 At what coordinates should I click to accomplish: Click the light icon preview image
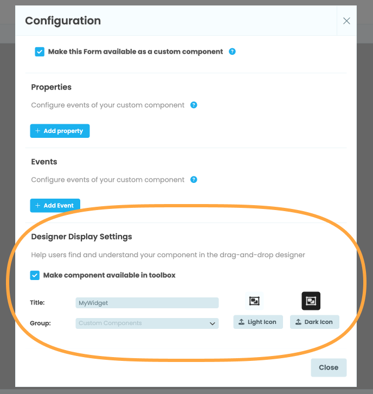point(254,301)
